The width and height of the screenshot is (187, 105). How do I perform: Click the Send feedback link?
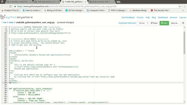128,17
